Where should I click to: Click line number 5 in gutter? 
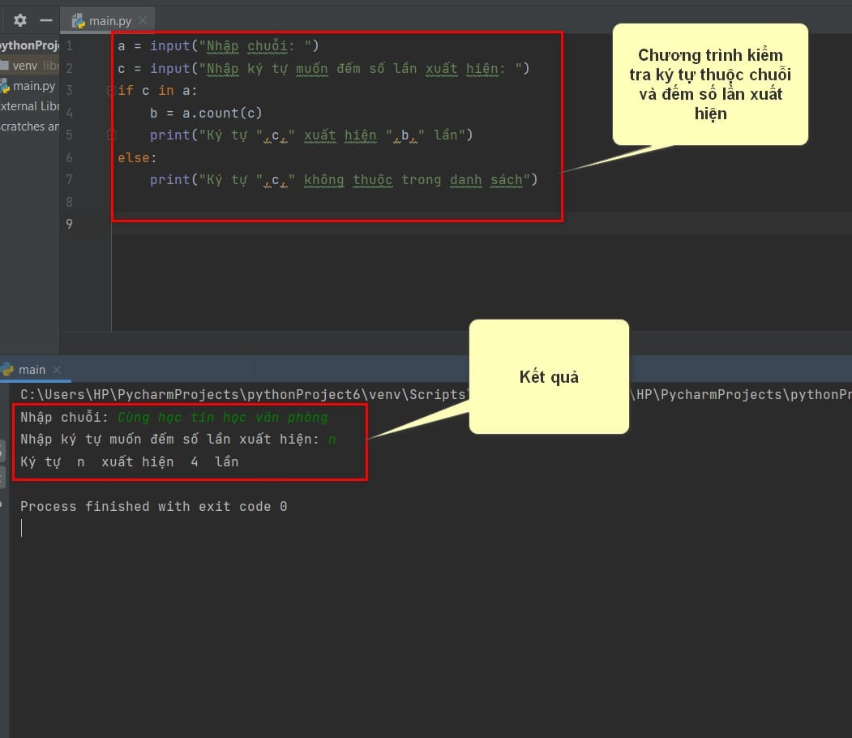(69, 135)
